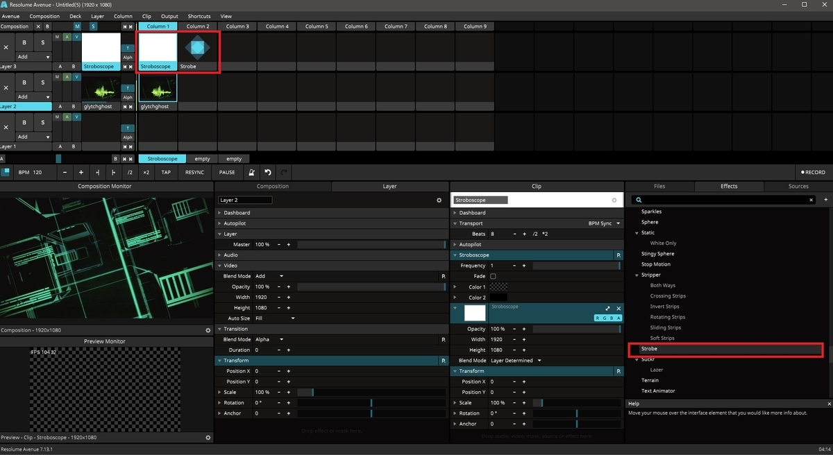Click the preset P button on layer Transform
Image resolution: width=833 pixels, height=455 pixels.
coord(442,361)
